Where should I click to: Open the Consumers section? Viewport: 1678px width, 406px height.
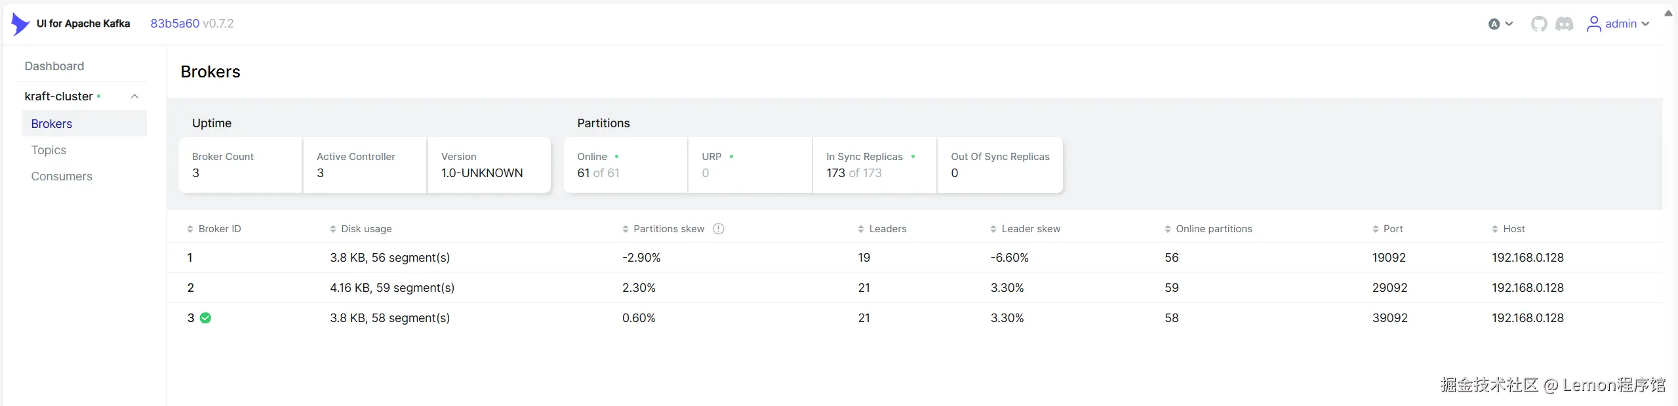click(62, 176)
